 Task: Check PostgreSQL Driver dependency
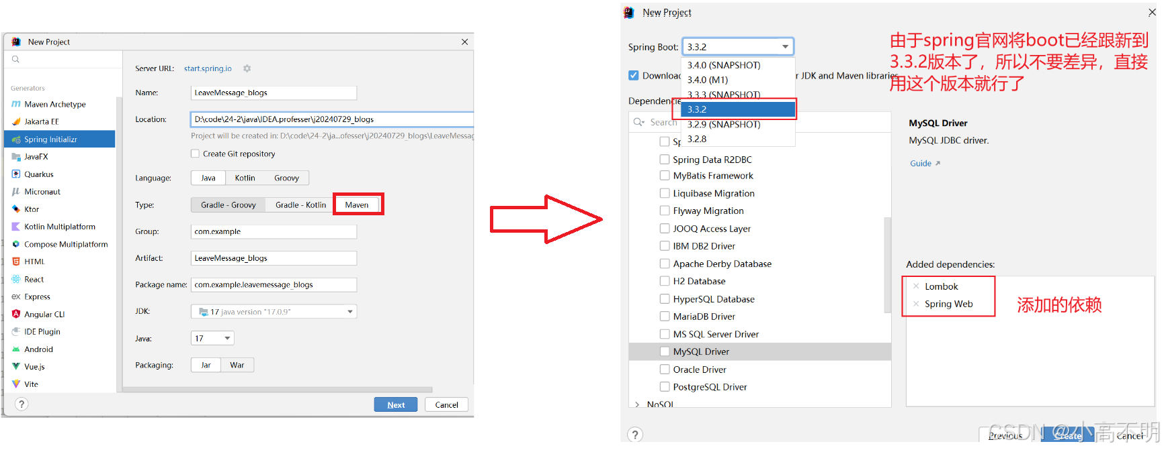point(664,387)
